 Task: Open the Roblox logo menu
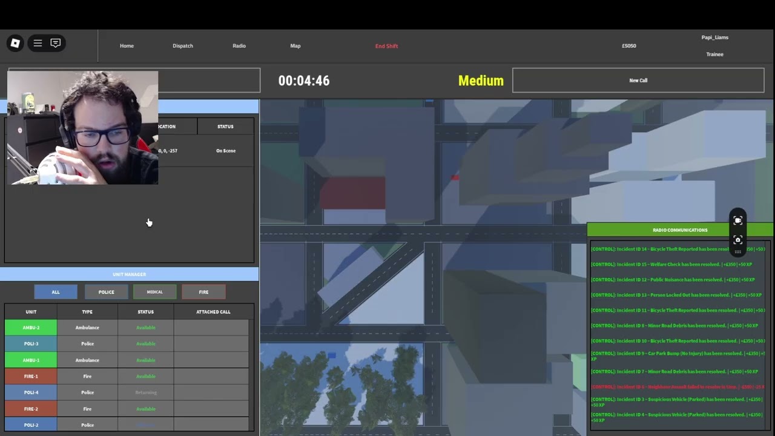pos(16,43)
